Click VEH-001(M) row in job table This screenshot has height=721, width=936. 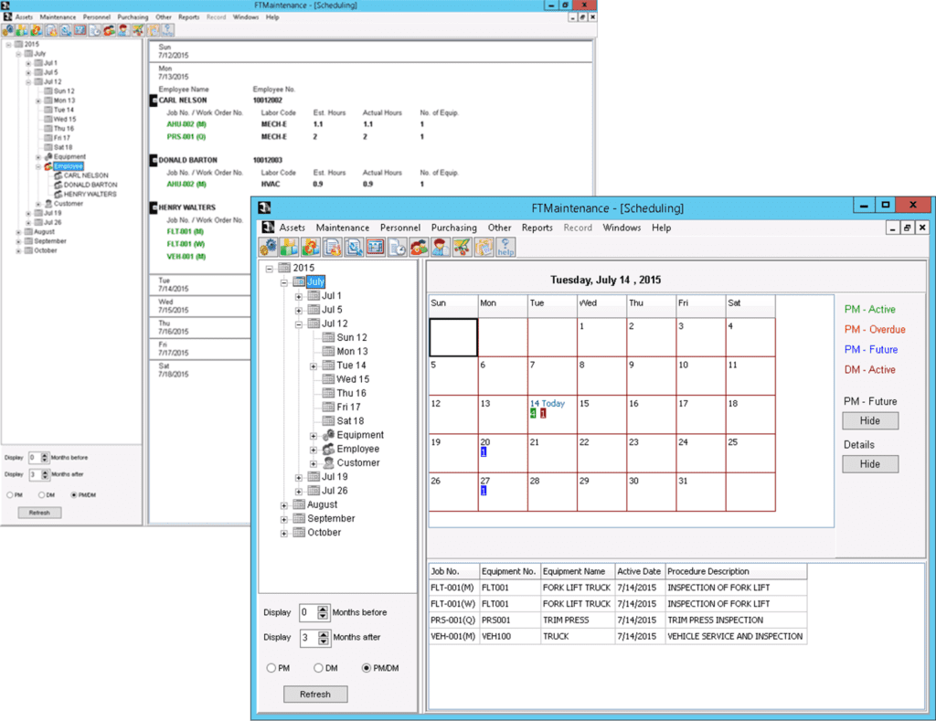618,636
